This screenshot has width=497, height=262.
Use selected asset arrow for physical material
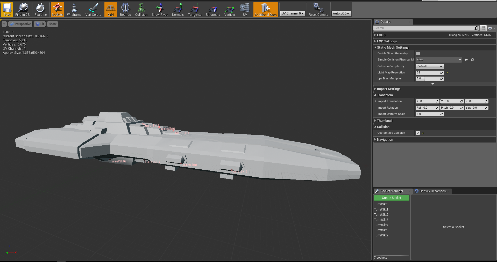[x=466, y=60]
